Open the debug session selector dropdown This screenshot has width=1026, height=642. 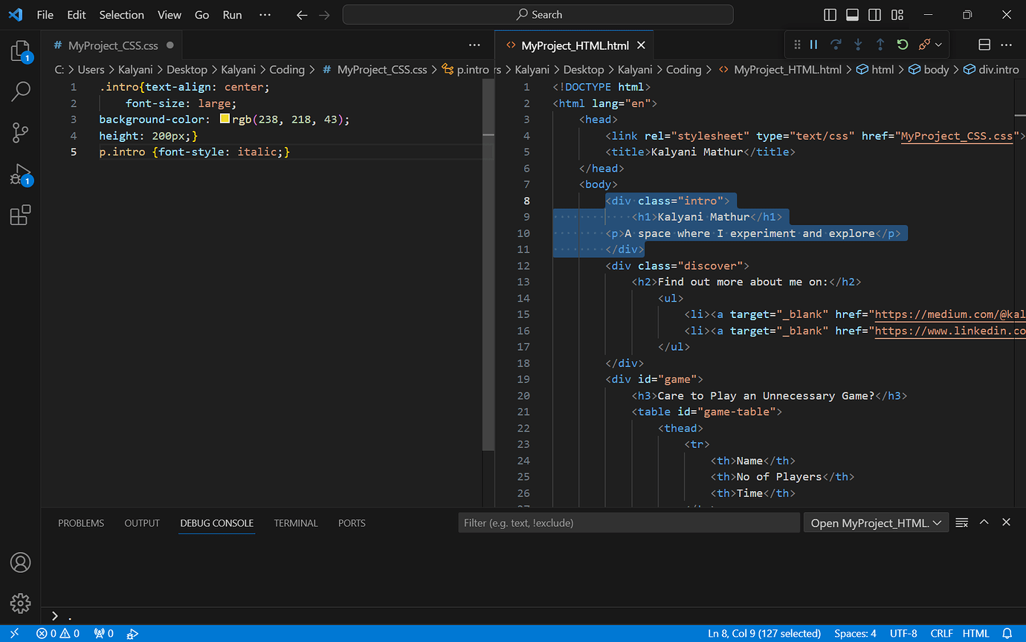[876, 523]
